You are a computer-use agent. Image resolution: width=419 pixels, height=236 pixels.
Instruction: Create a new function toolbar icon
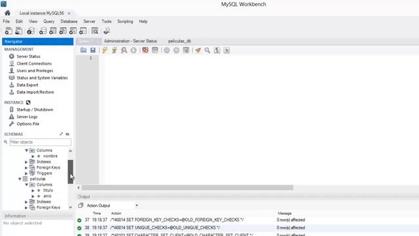(x=83, y=31)
